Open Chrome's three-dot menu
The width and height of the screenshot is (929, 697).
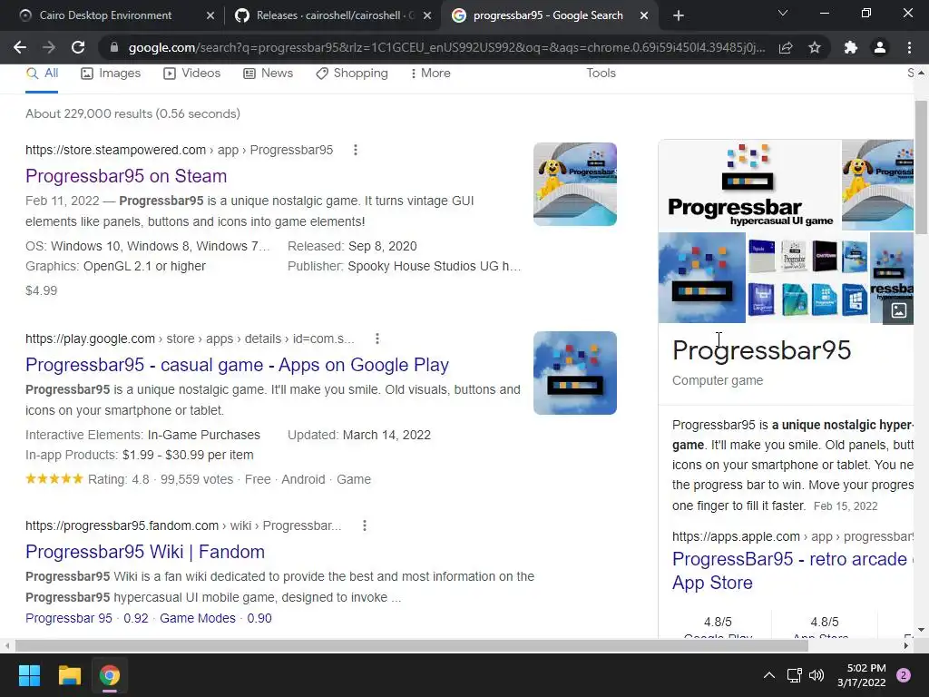coord(909,47)
